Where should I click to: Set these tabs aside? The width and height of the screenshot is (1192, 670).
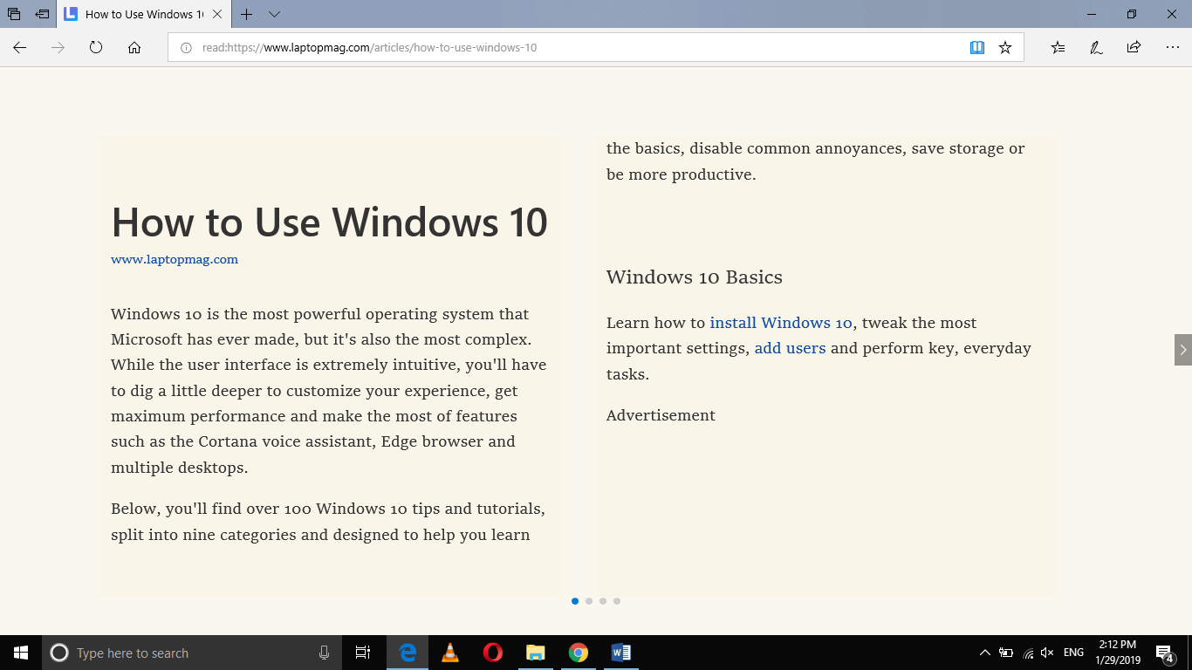[x=42, y=14]
